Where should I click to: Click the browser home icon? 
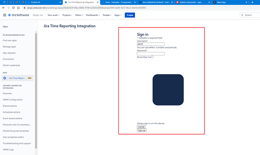pyautogui.click(x=18, y=8)
